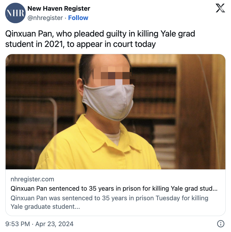The height and width of the screenshot is (232, 231).
Task: Click the nhregister.com domain label
Action: click(x=32, y=179)
